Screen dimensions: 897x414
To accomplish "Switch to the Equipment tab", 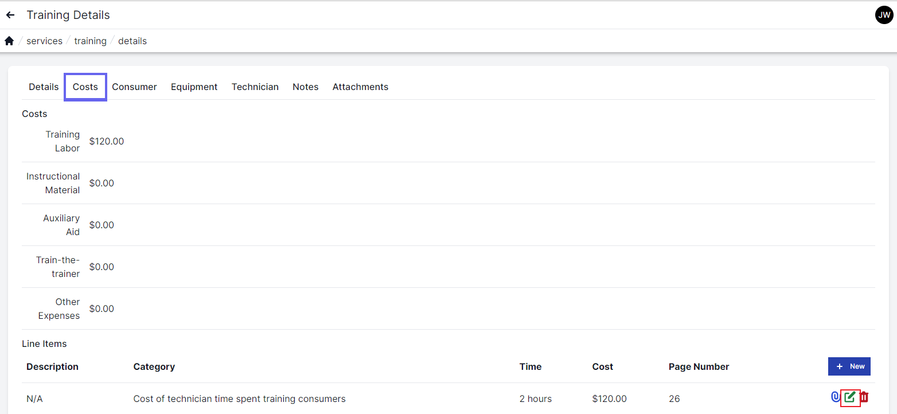I will pyautogui.click(x=194, y=87).
